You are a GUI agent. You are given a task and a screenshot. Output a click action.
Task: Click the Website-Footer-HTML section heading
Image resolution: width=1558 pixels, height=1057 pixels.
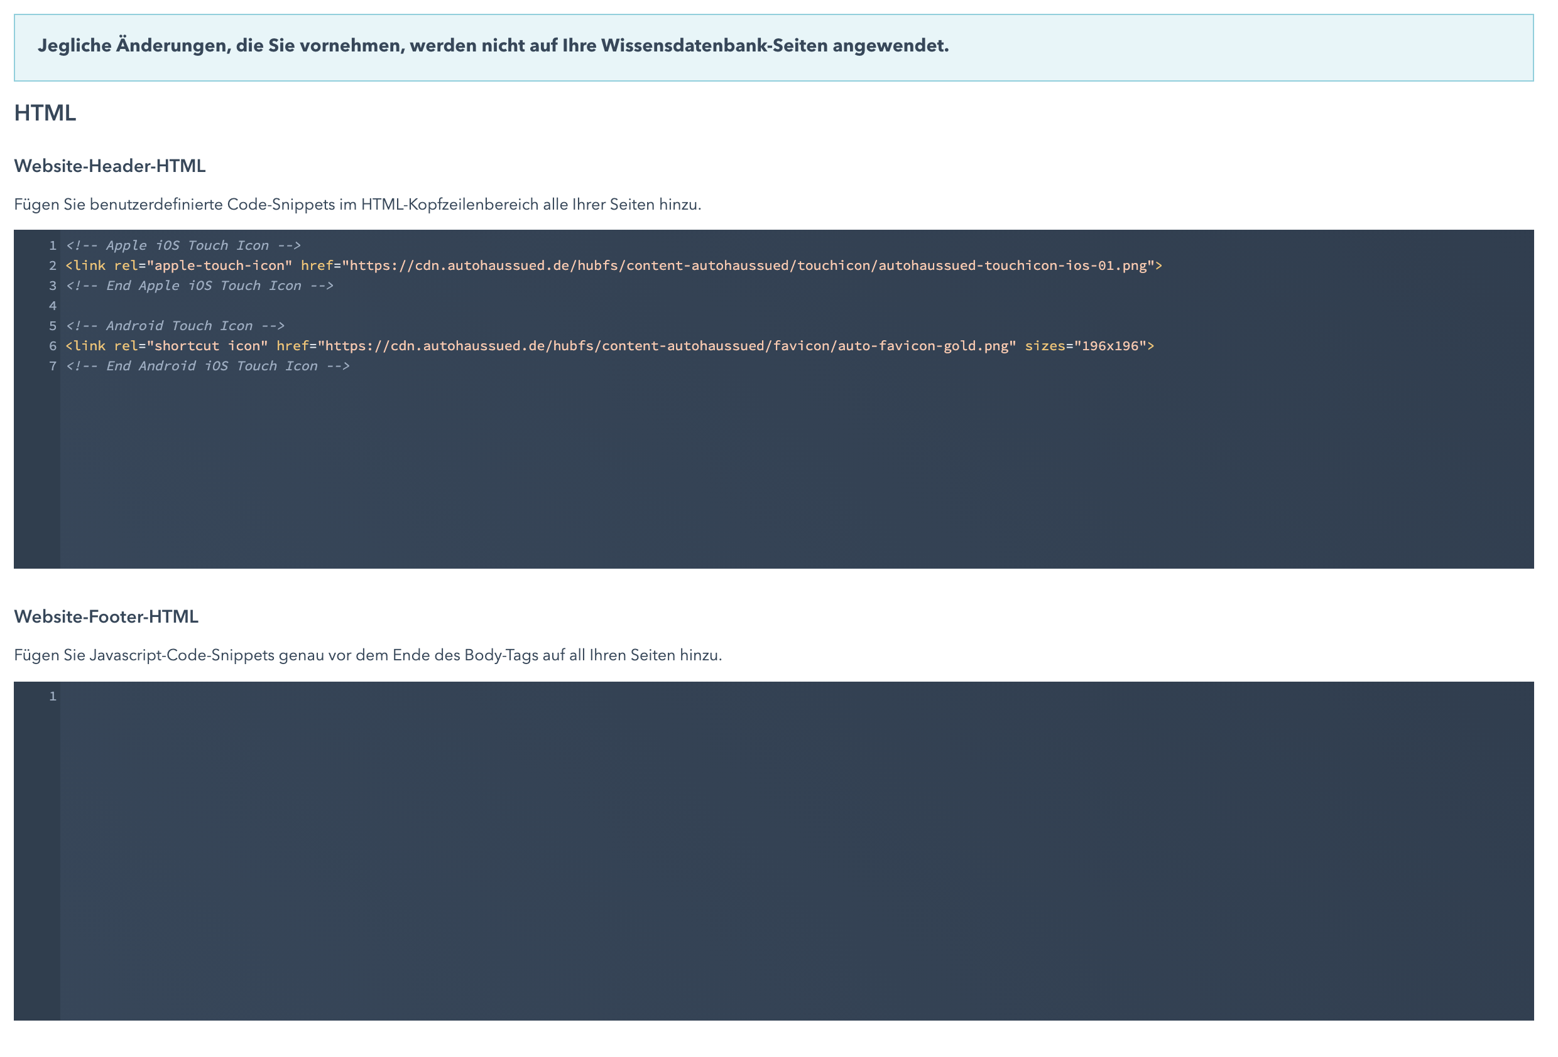(107, 618)
